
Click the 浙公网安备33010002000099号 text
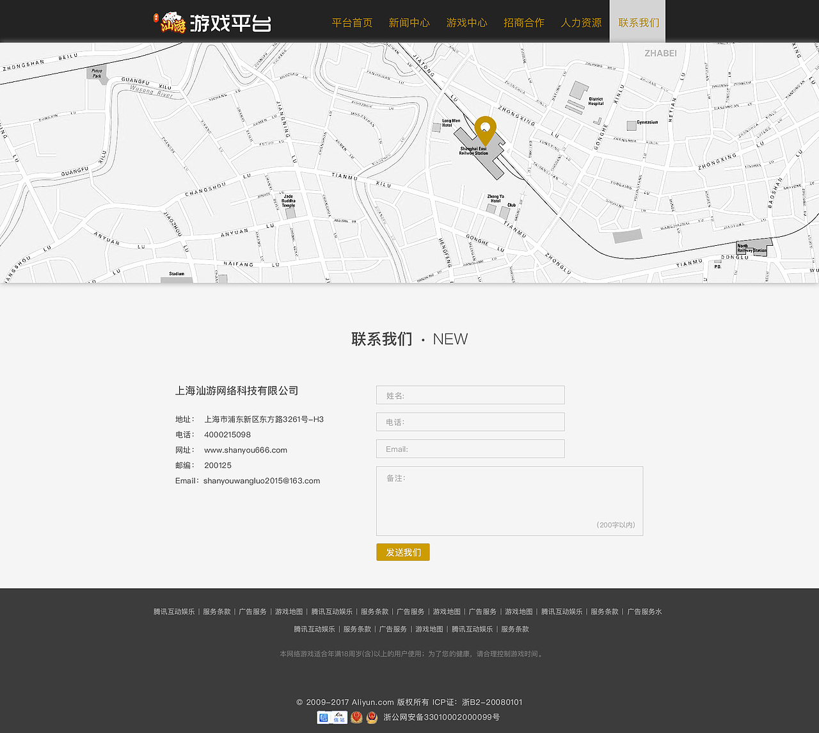click(441, 717)
